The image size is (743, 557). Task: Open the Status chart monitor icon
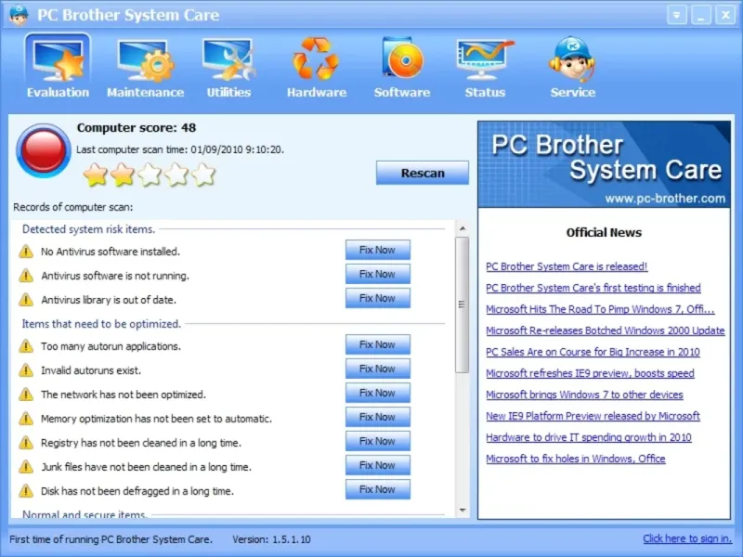coord(485,59)
